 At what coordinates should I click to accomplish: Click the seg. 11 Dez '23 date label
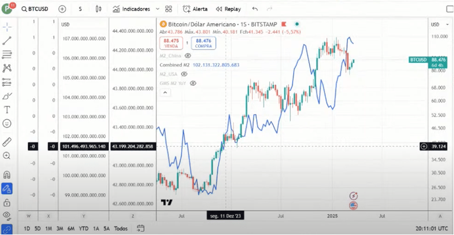pos(225,216)
